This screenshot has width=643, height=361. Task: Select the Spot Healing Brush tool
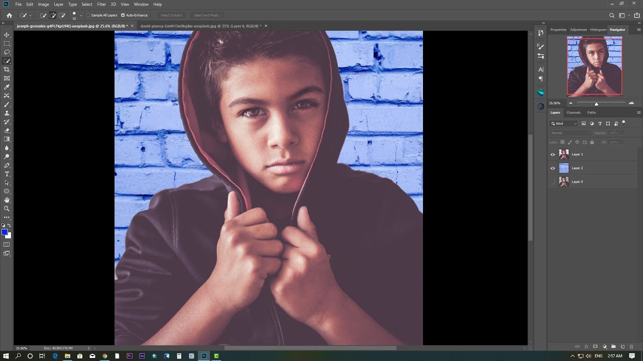[x=7, y=96]
